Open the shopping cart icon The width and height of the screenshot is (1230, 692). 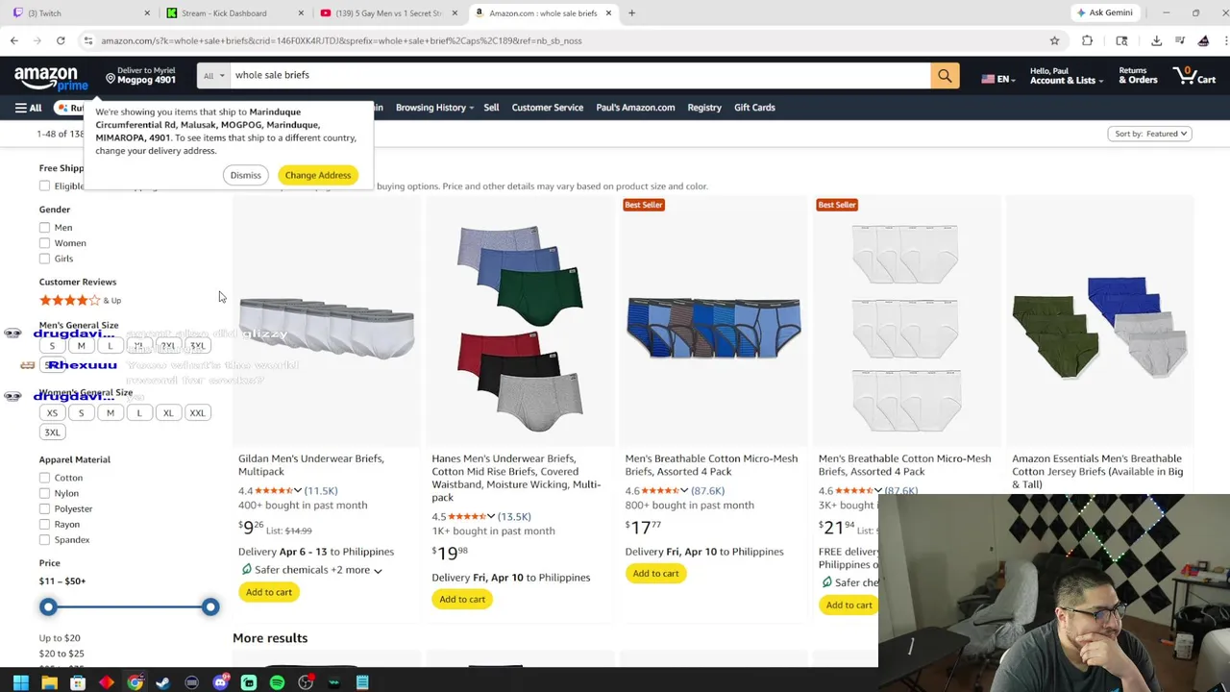click(x=1193, y=75)
